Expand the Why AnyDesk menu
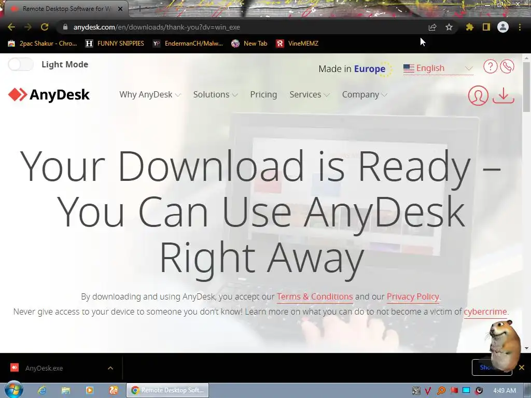531x398 pixels. (x=150, y=94)
